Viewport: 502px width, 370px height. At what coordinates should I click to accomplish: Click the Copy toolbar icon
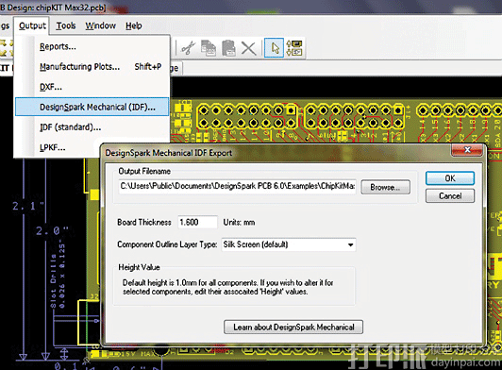pyautogui.click(x=209, y=48)
